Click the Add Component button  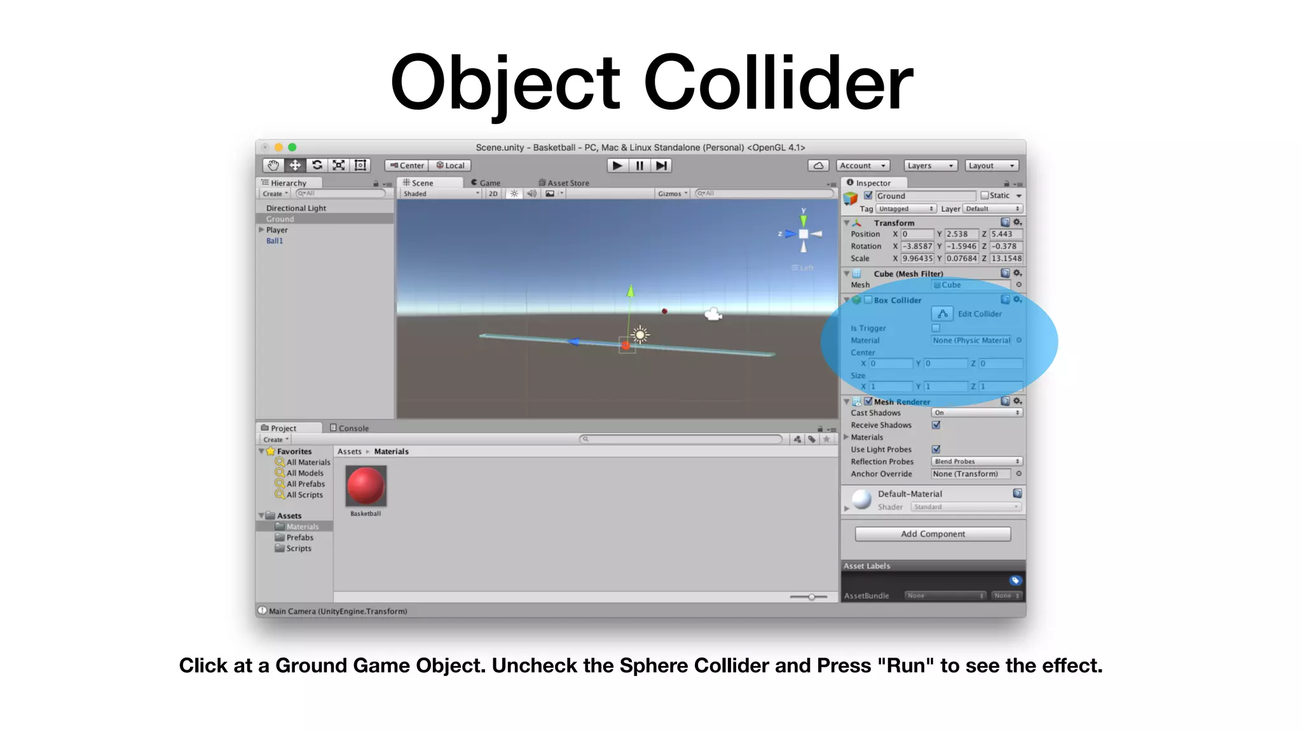pos(933,534)
